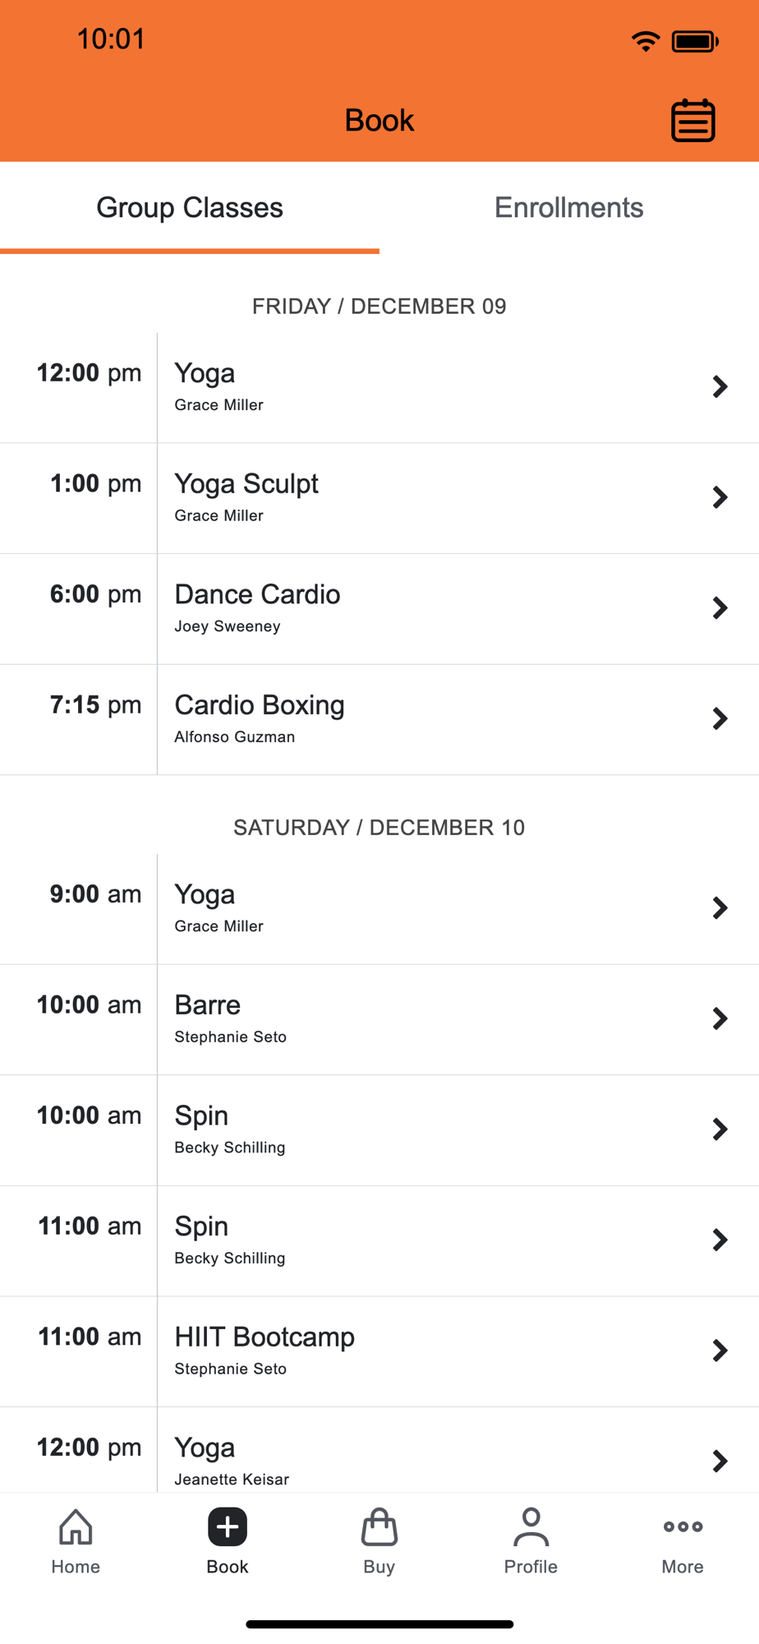Tap the Wi-Fi status icon

coord(646,41)
